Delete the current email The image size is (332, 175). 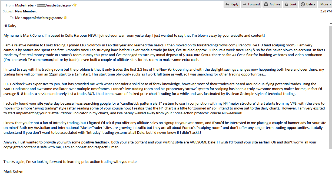308,4
